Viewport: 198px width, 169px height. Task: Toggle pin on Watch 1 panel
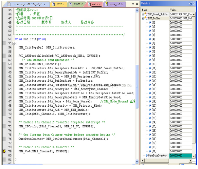coord(190,4)
